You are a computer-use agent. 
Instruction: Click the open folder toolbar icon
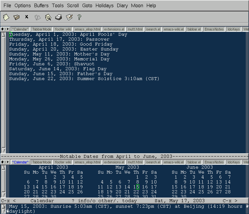pyautogui.click(x=16, y=17)
